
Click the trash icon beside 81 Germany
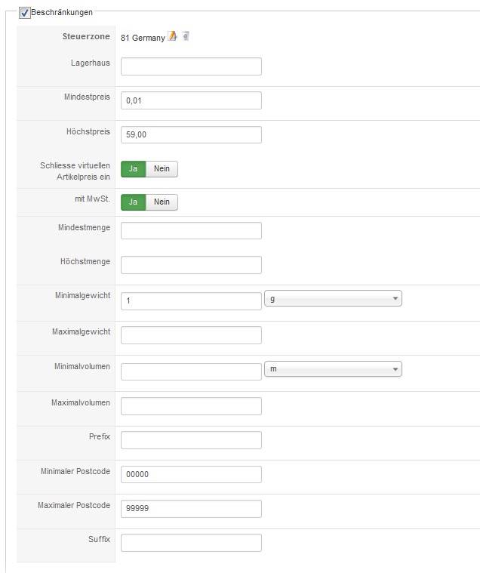[x=186, y=35]
